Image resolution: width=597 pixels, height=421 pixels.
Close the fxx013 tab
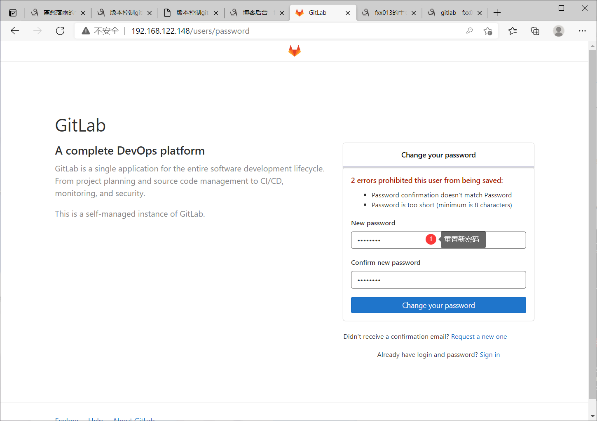tap(414, 13)
